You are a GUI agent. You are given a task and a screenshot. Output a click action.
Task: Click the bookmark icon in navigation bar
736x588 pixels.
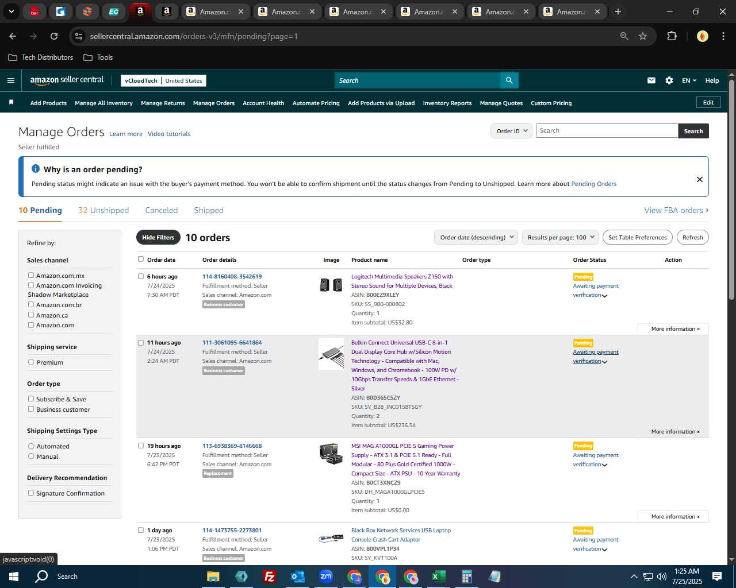[11, 102]
